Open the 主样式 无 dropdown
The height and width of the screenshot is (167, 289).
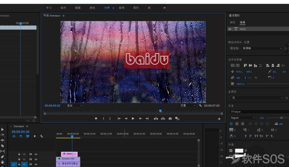tap(257, 98)
